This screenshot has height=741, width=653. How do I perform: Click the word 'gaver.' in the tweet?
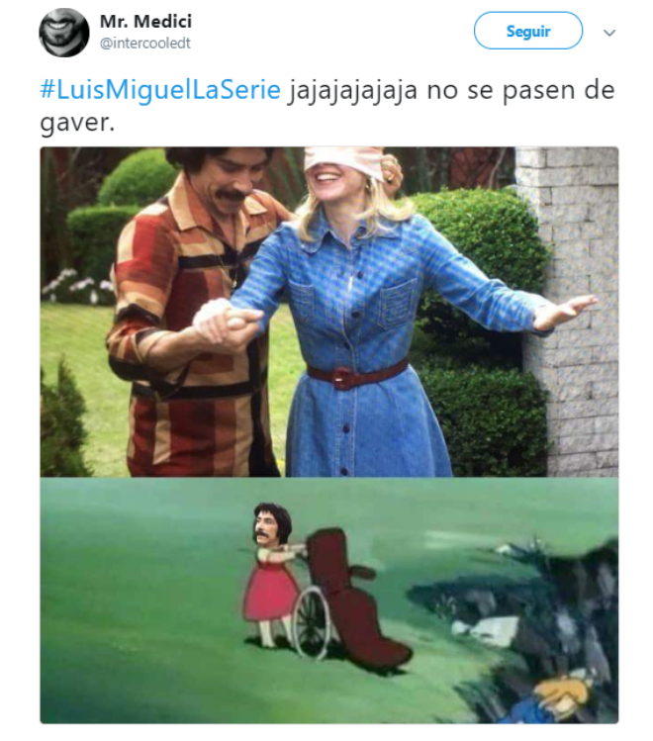pyautogui.click(x=77, y=123)
